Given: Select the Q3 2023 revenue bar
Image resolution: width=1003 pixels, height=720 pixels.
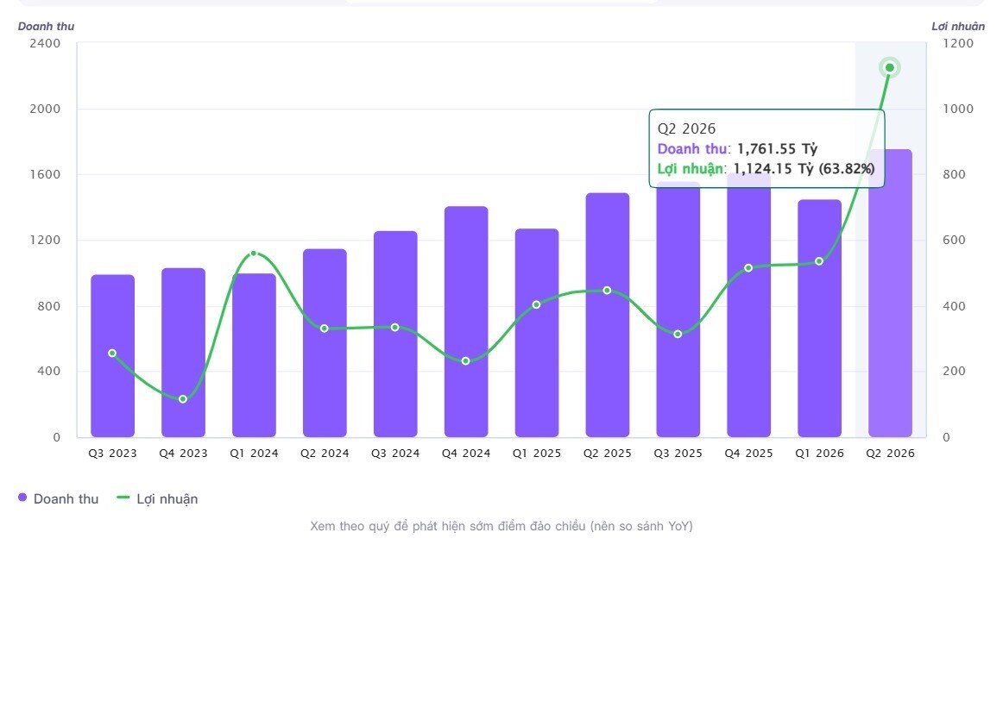Looking at the screenshot, I should tap(112, 356).
